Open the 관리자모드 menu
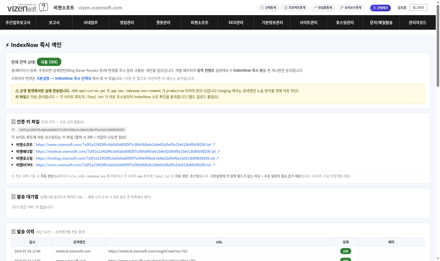 (x=417, y=23)
